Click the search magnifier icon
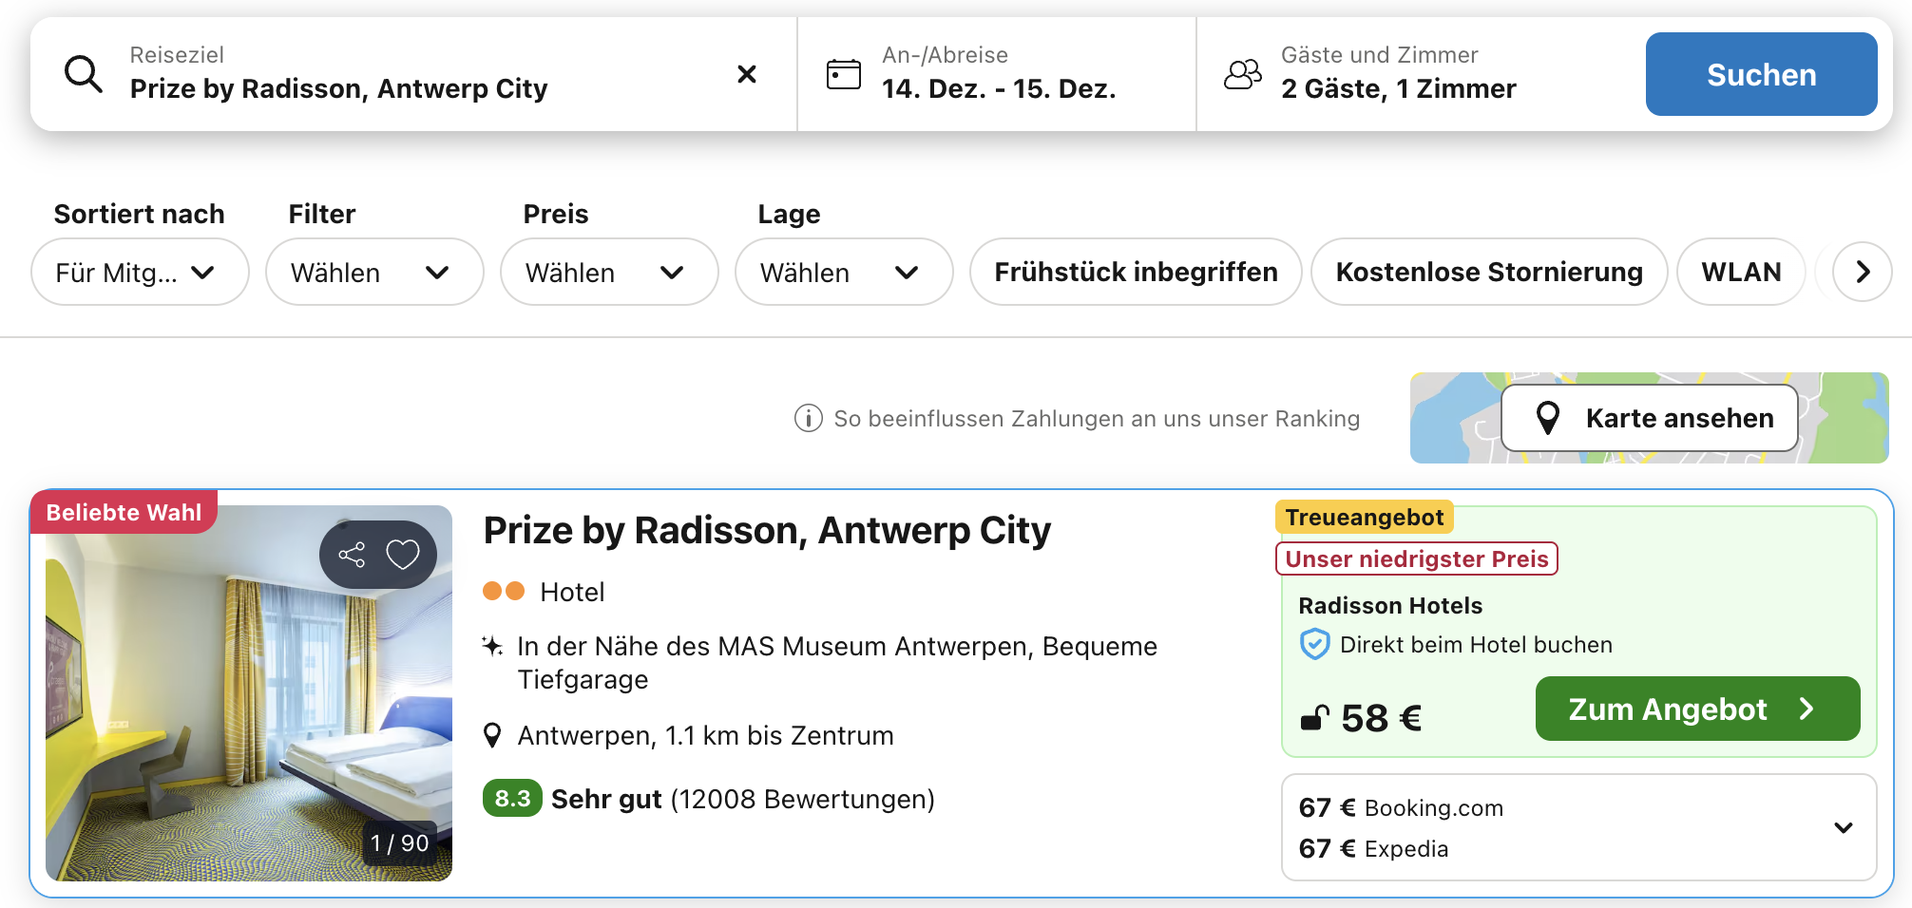The width and height of the screenshot is (1912, 908). (x=84, y=74)
